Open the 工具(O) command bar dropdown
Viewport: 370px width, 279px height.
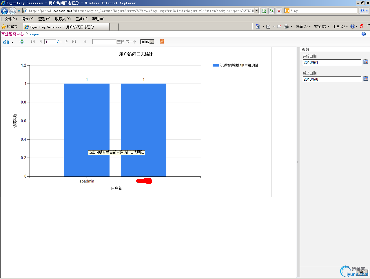point(340,26)
